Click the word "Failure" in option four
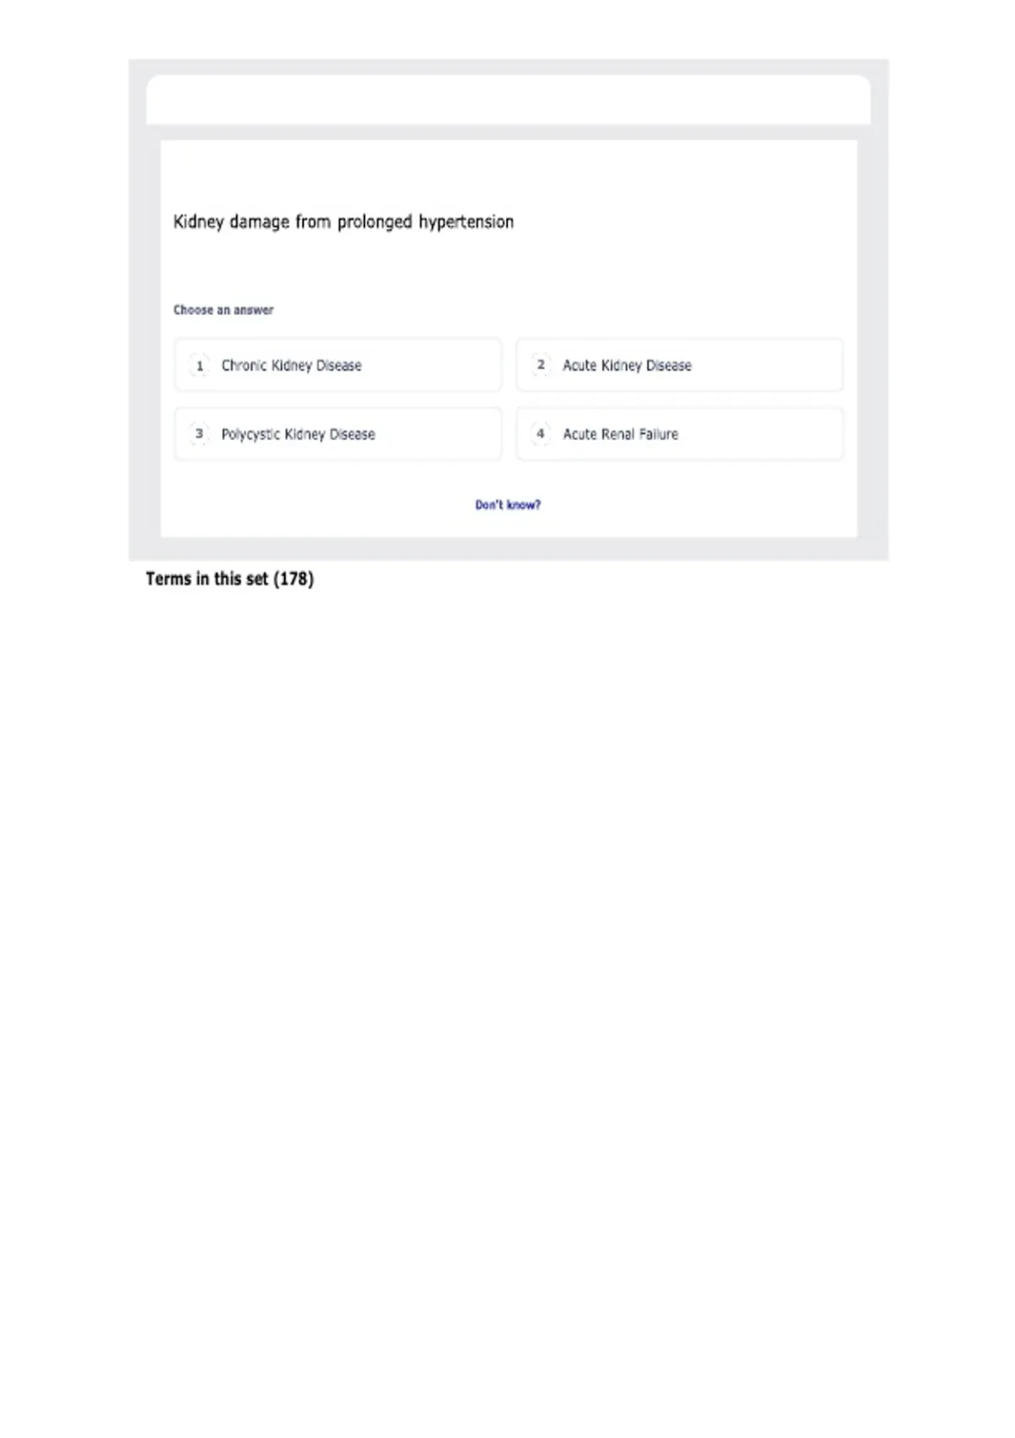This screenshot has height=1438, width=1015. 658,434
